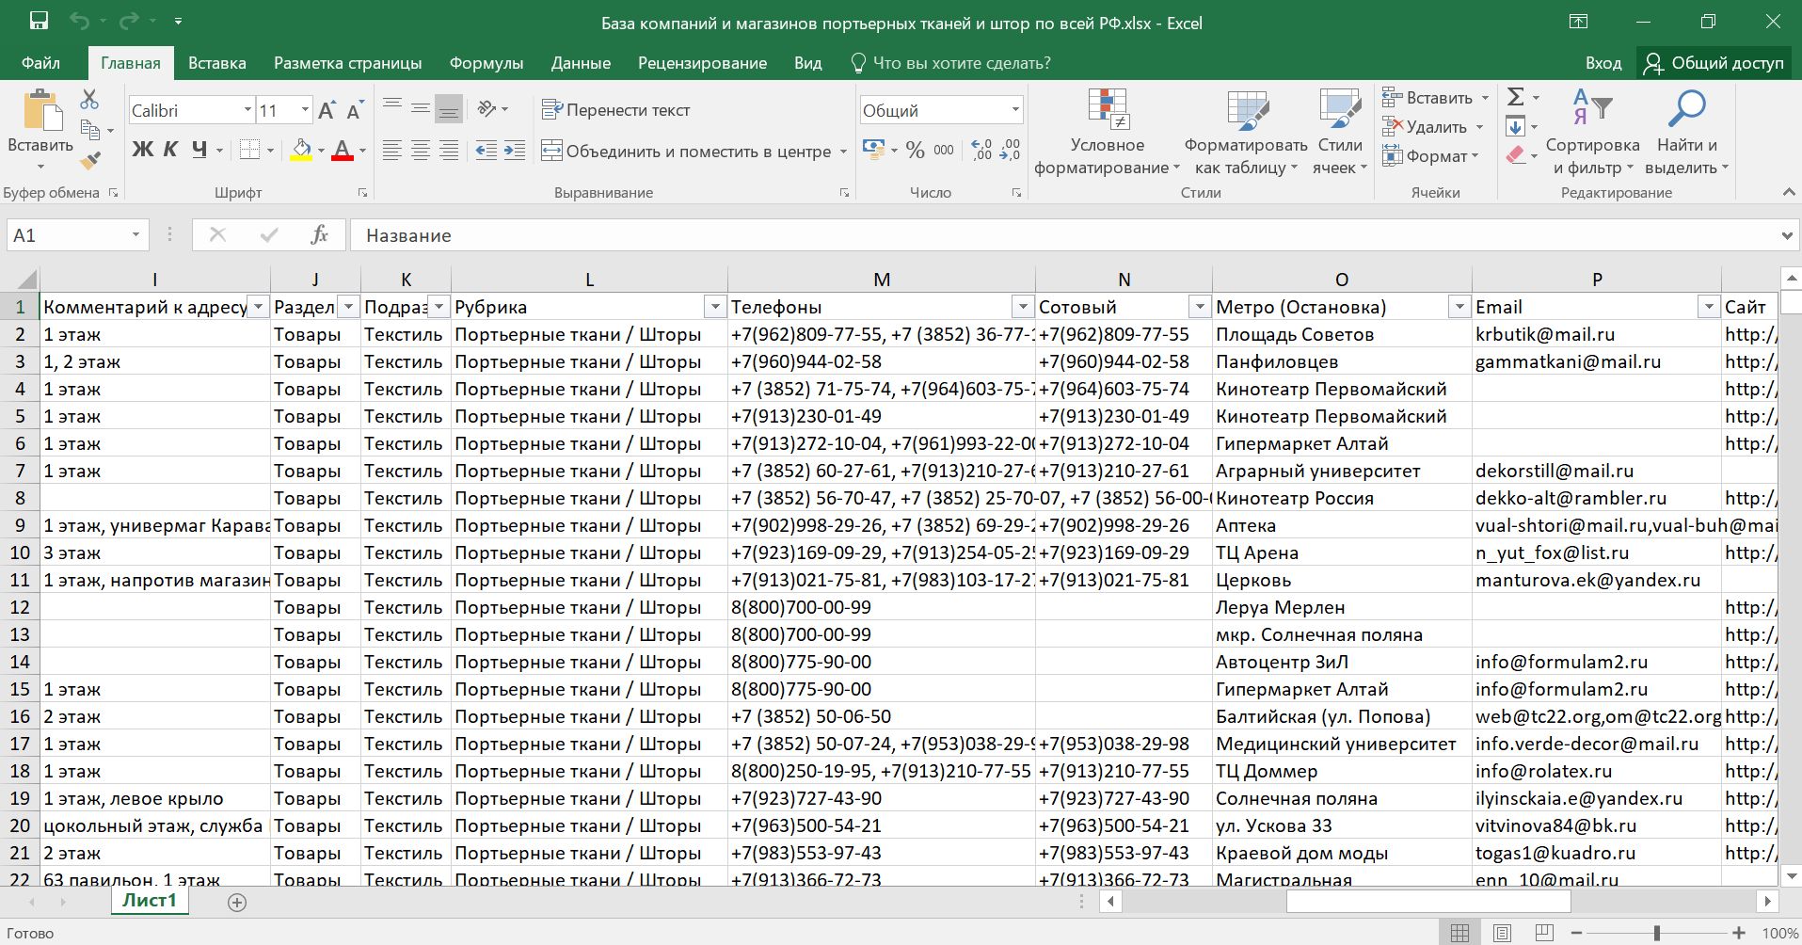Expand the number format dropdown (Общий)
Screen dimensions: 1802x945
pyautogui.click(x=1015, y=110)
